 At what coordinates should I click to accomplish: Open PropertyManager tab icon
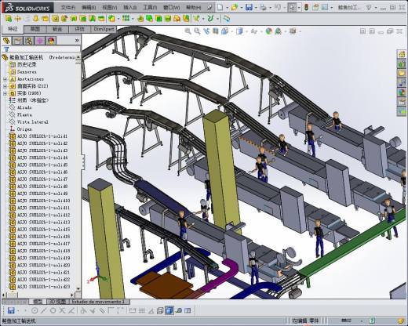tap(18, 41)
